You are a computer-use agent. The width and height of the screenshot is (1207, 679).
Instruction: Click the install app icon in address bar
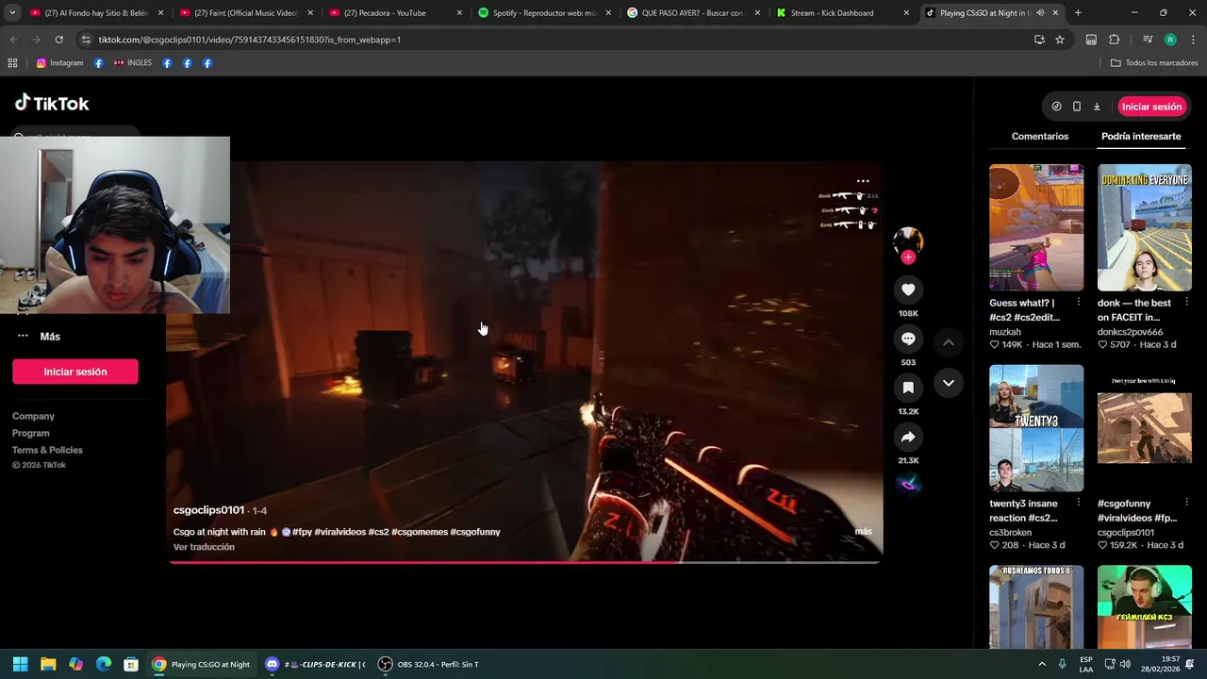coord(1039,40)
